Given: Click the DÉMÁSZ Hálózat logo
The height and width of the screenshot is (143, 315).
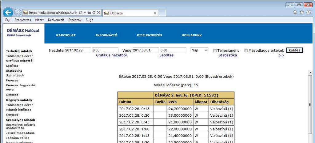Looking at the screenshot, I should [23, 32].
